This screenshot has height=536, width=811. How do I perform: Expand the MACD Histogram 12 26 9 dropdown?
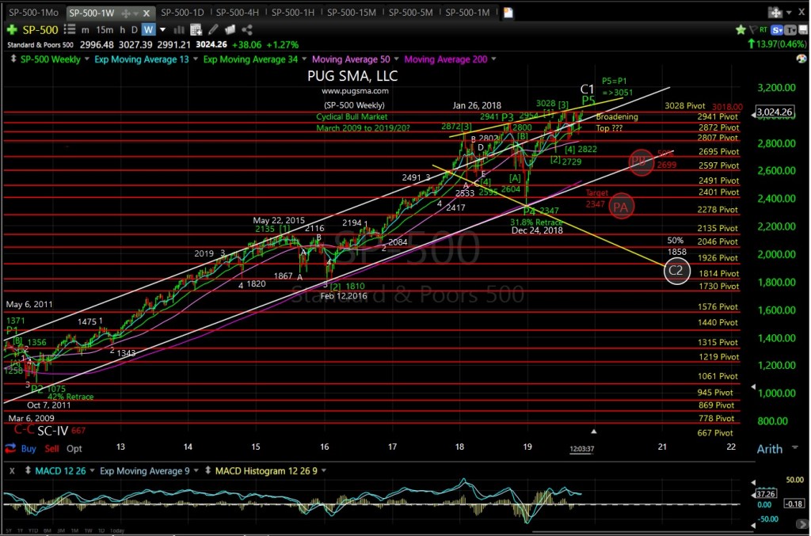click(x=324, y=471)
